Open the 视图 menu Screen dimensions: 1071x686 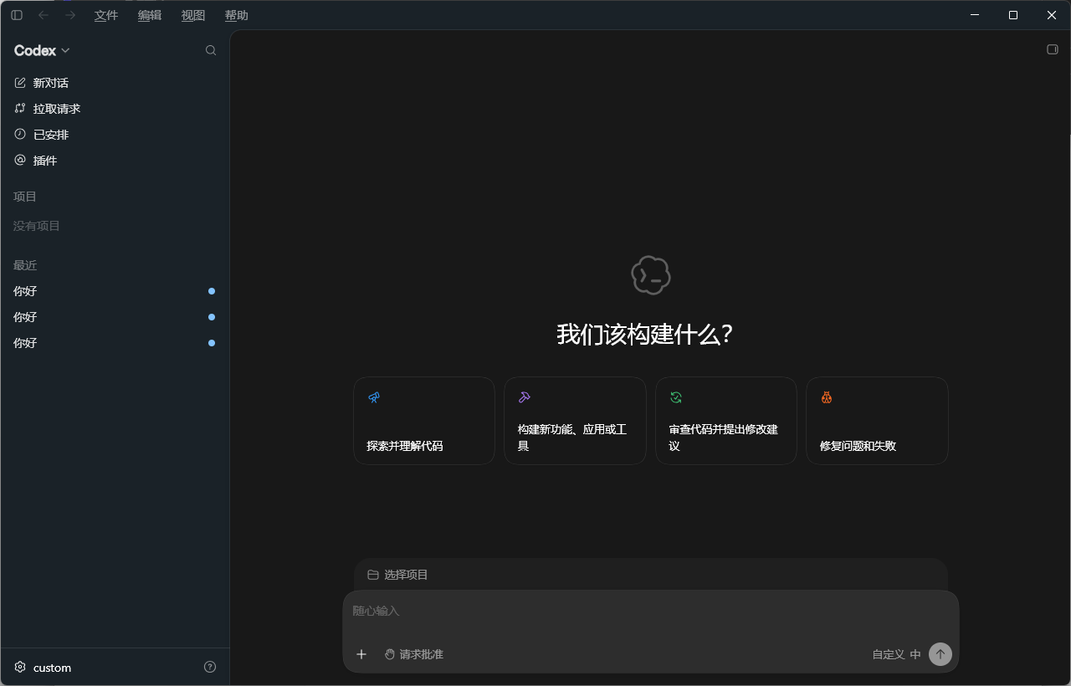[x=193, y=15]
